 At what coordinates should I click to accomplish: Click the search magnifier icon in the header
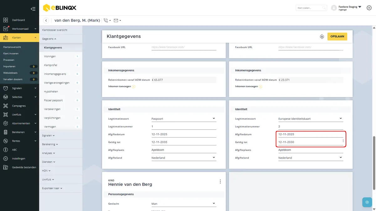click(x=324, y=8)
